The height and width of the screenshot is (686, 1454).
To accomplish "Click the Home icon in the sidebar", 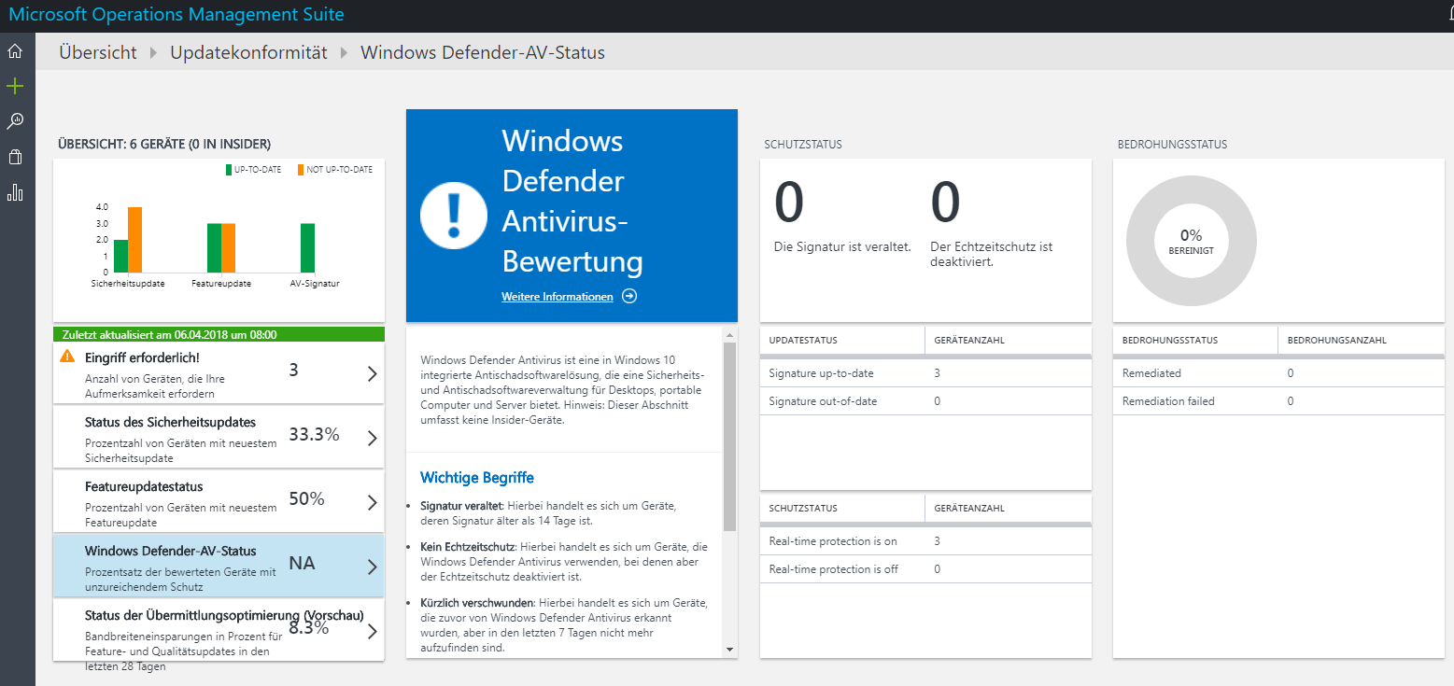I will (15, 51).
